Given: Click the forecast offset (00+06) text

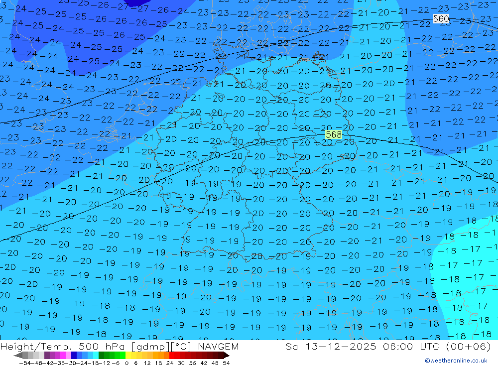Looking at the screenshot, I should coord(469,346).
